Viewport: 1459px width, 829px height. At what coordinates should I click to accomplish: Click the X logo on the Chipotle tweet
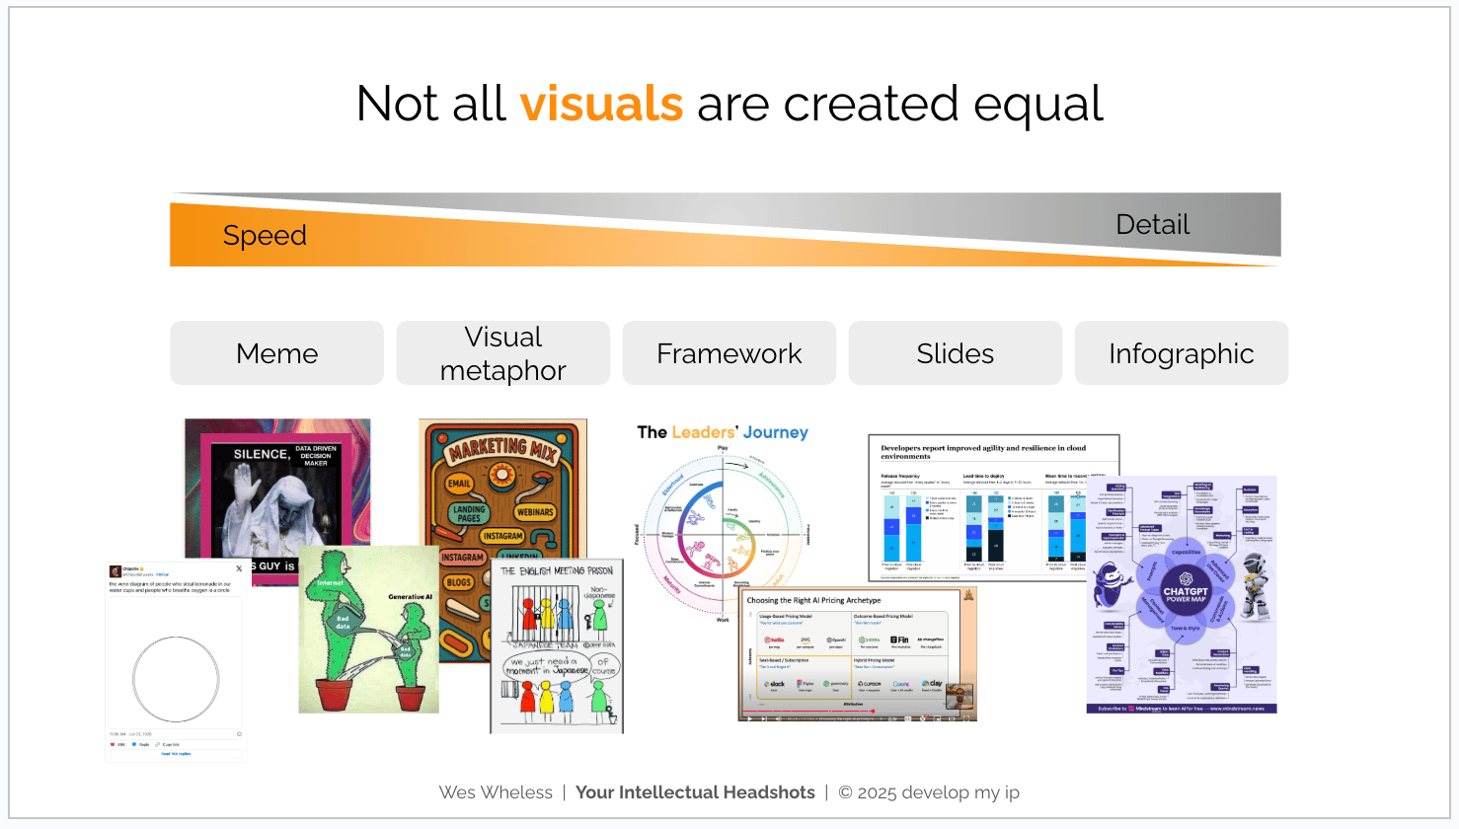[239, 568]
